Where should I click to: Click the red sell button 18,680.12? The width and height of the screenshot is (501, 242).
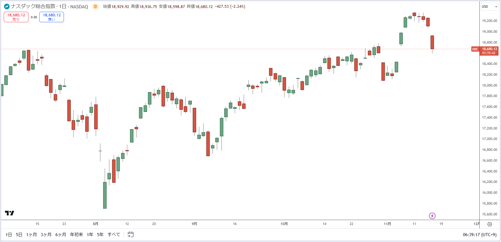click(16, 17)
